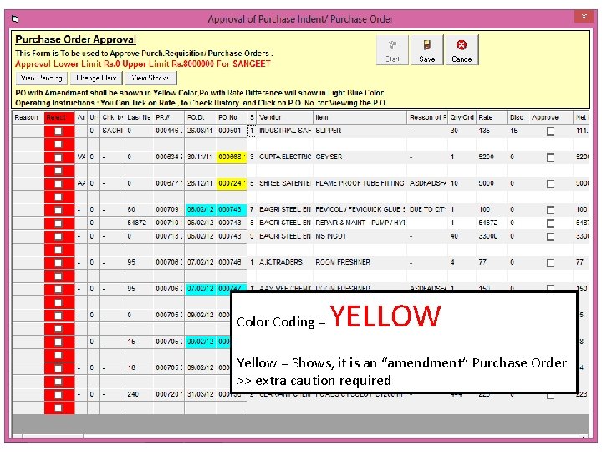Select the A.K.TRADERS vendor cell
This screenshot has height=452, width=602.
click(x=284, y=262)
